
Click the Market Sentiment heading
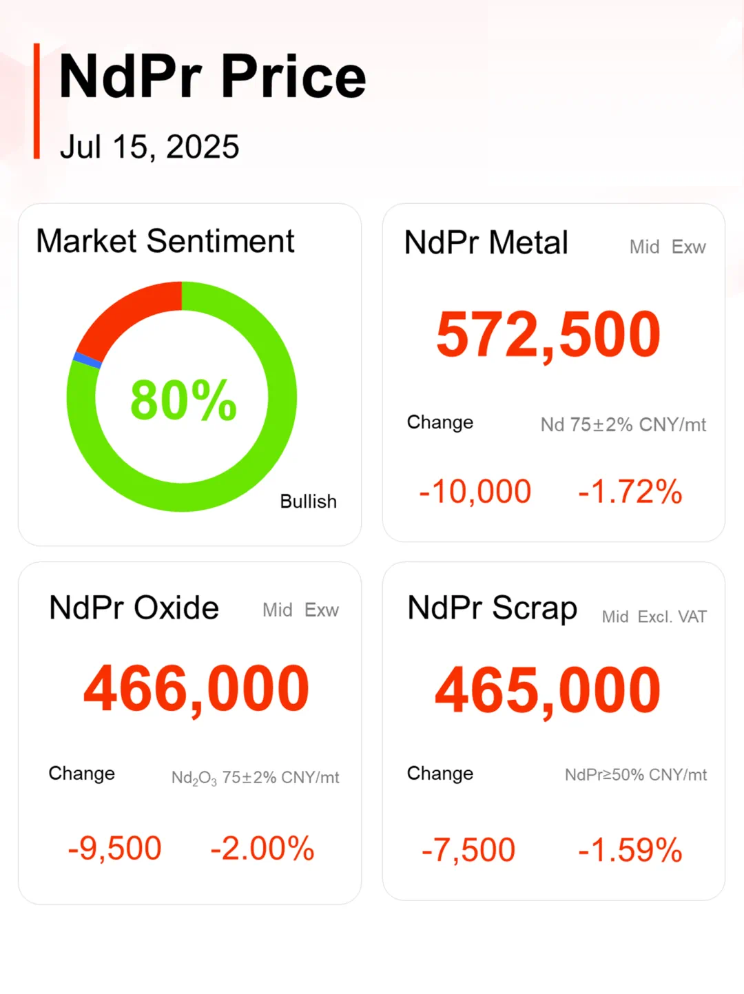165,241
